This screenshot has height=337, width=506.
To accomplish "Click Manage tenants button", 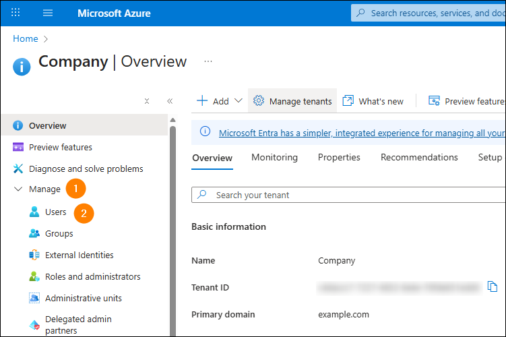I will click(292, 101).
